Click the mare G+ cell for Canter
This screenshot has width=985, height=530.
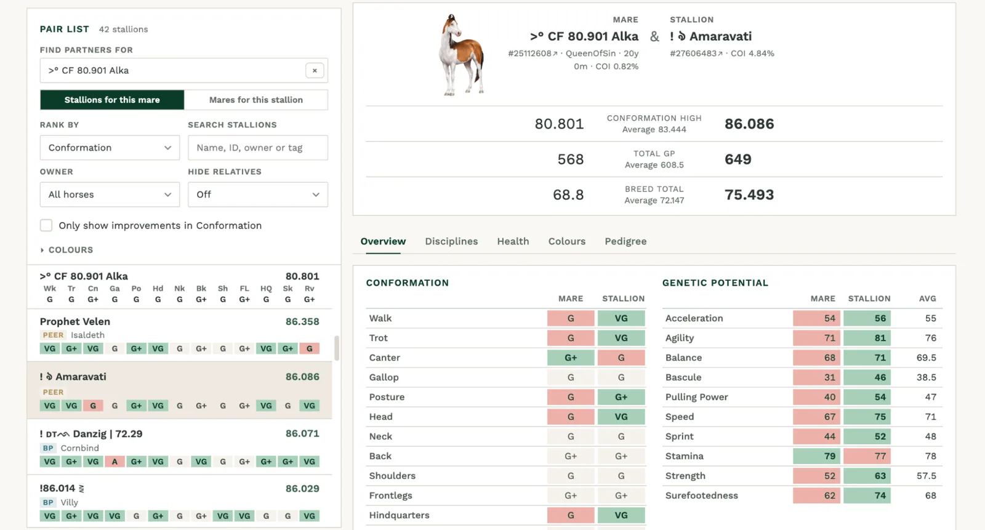tap(571, 358)
